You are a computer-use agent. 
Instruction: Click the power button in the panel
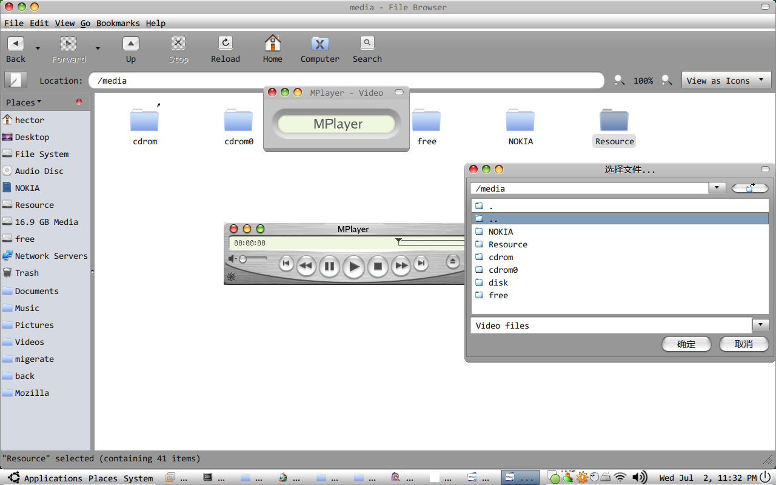tap(767, 477)
